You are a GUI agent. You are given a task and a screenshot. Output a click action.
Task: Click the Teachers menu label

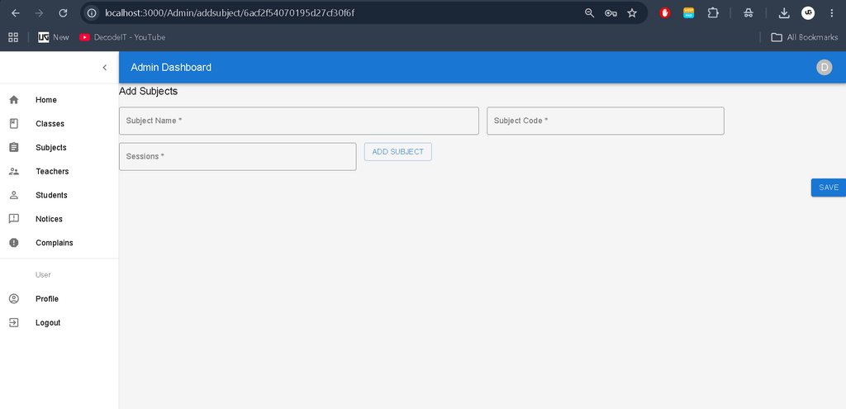[x=52, y=172]
